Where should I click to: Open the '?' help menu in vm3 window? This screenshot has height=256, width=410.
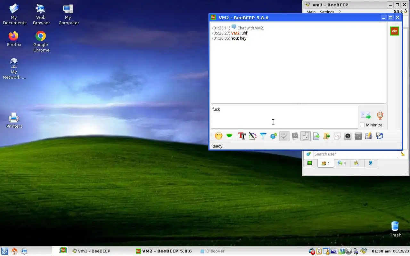tap(340, 12)
